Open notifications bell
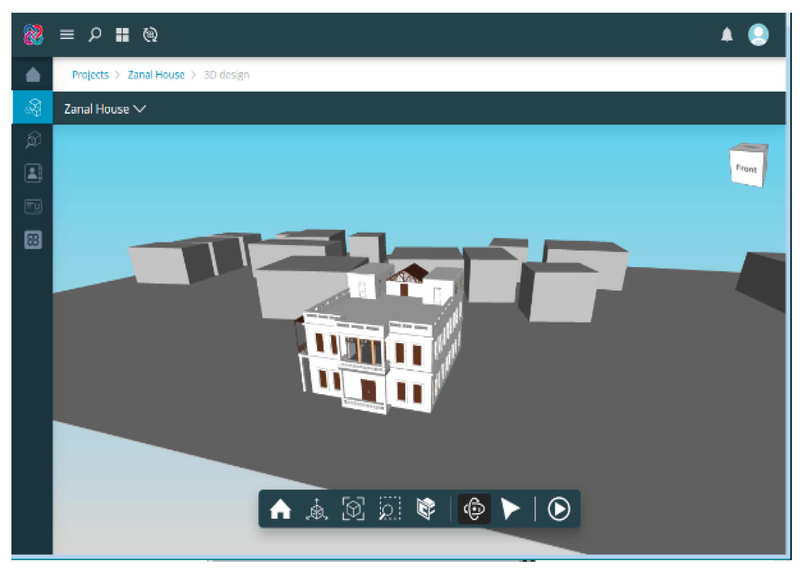Screen dimensions: 805x572 [727, 34]
